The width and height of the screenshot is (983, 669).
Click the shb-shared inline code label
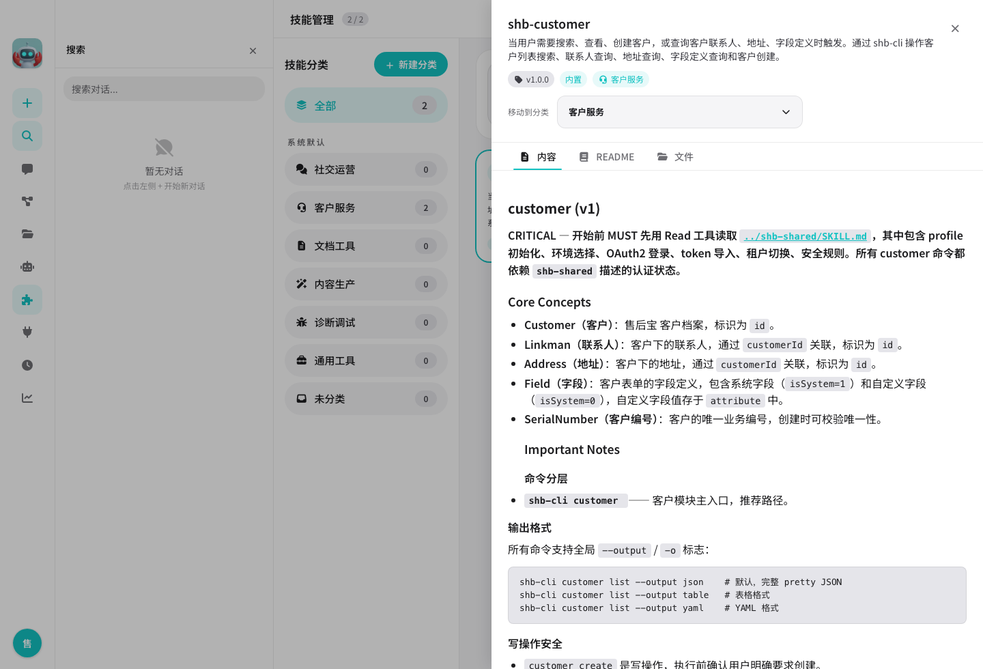(565, 271)
